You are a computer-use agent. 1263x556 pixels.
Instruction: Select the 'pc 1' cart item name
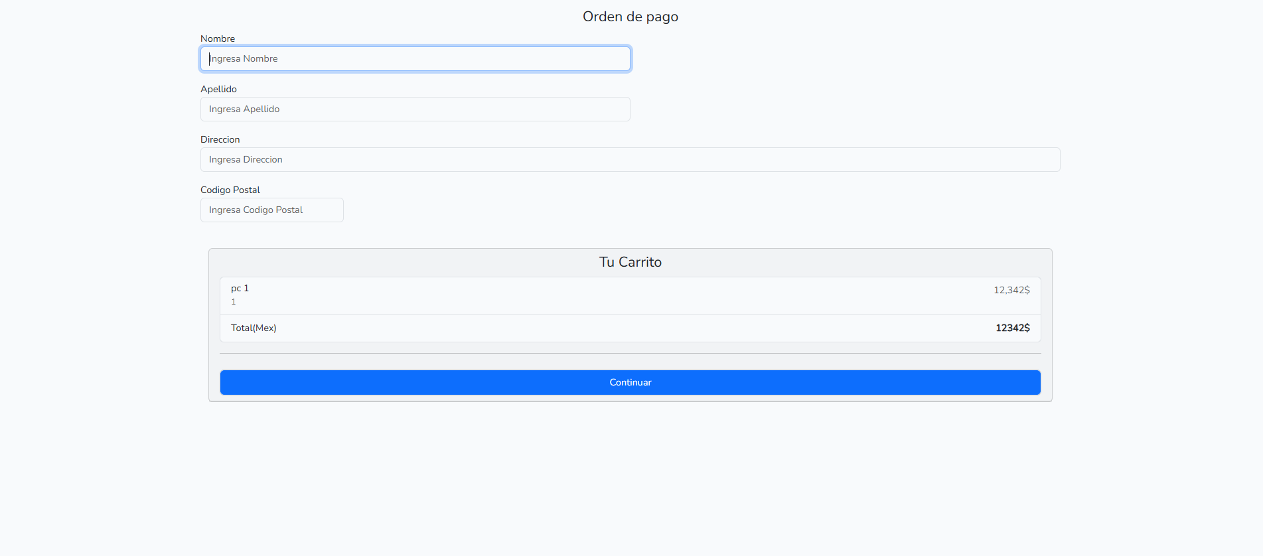click(240, 288)
